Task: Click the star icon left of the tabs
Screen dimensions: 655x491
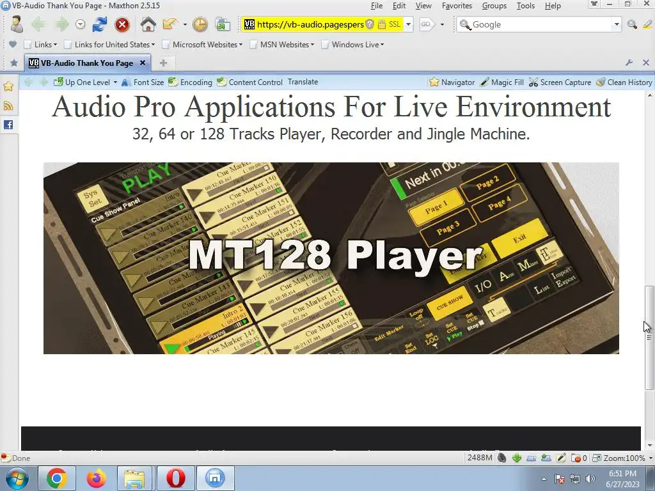Action: tap(14, 63)
